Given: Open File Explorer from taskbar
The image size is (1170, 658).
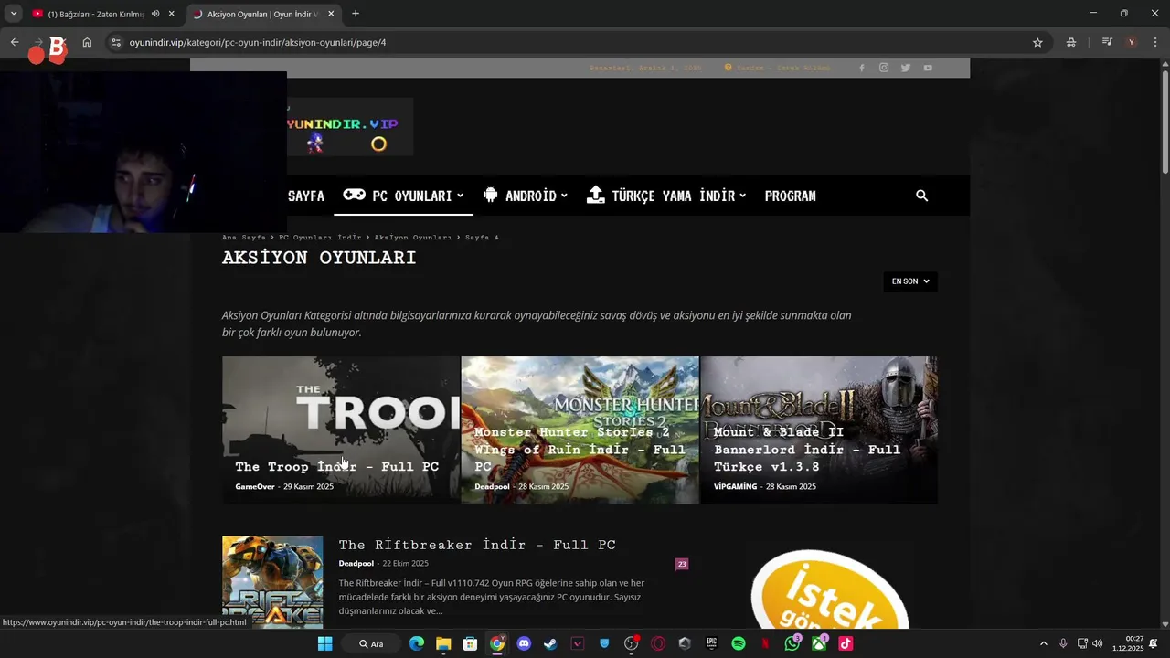Looking at the screenshot, I should pyautogui.click(x=443, y=643).
